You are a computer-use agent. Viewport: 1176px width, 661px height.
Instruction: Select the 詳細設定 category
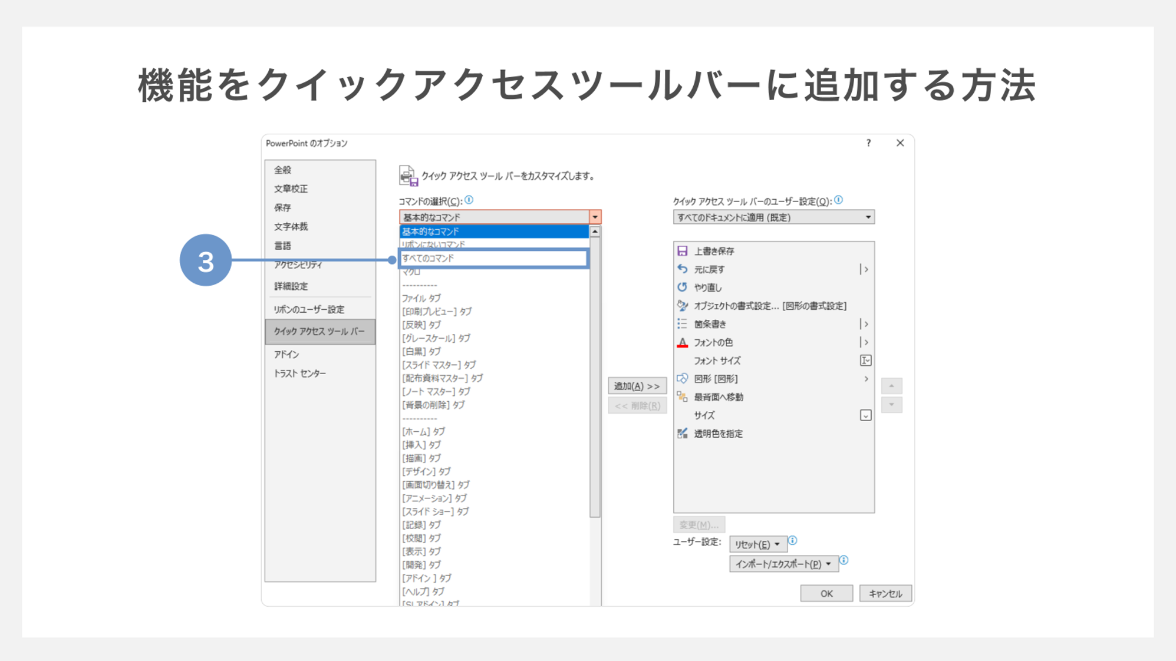click(320, 286)
